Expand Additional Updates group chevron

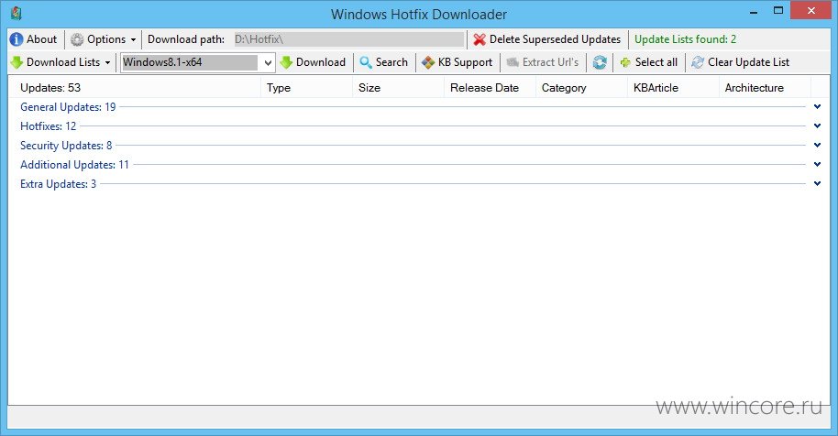coord(817,164)
